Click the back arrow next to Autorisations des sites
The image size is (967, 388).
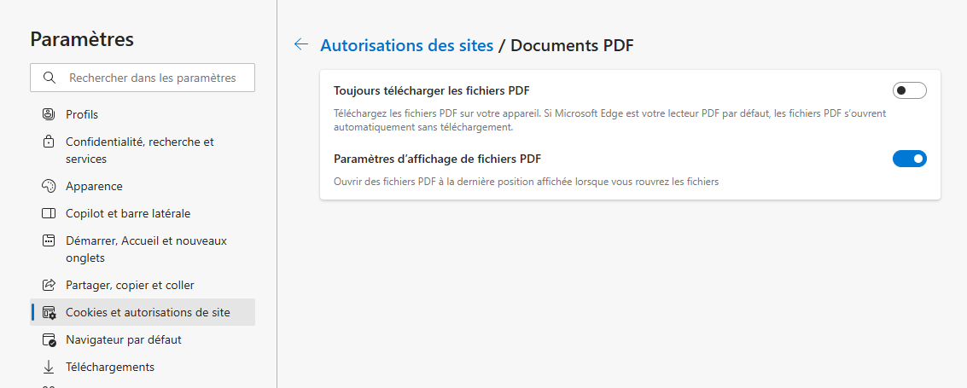(x=301, y=44)
